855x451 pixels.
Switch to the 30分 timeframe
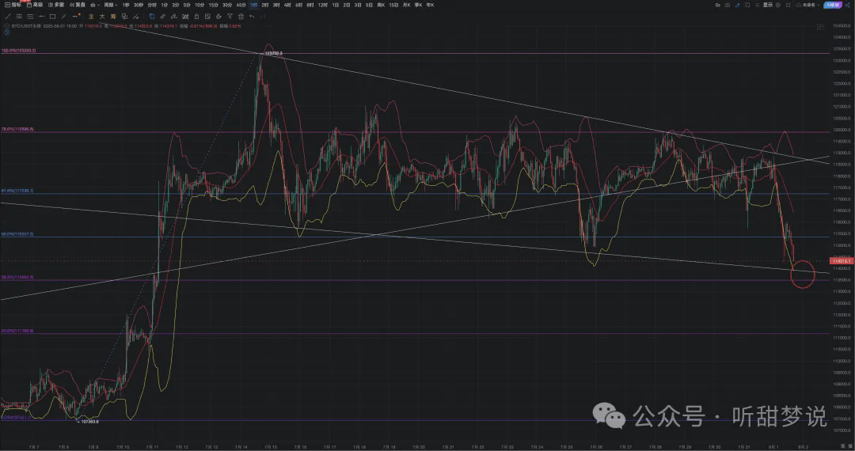click(x=227, y=5)
